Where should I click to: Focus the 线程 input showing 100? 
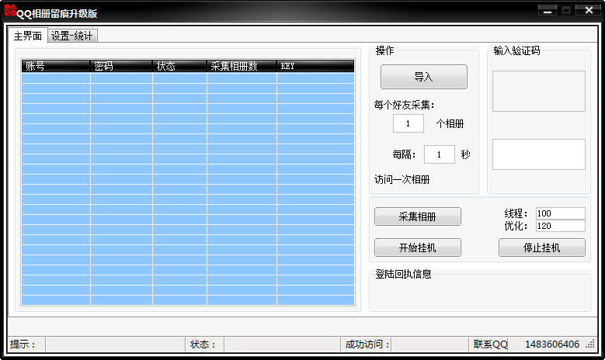click(x=560, y=213)
